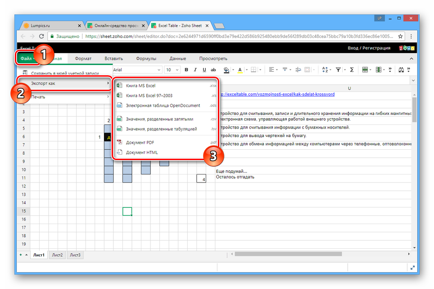Toggle italic formatting

(195, 70)
